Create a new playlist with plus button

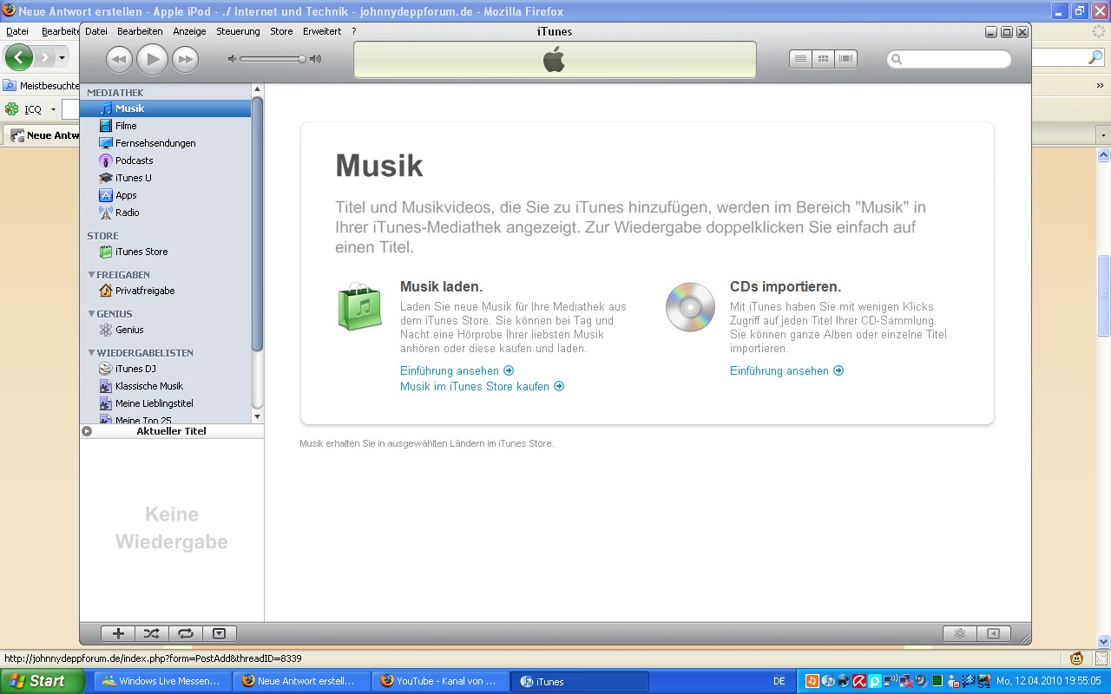coord(119,633)
